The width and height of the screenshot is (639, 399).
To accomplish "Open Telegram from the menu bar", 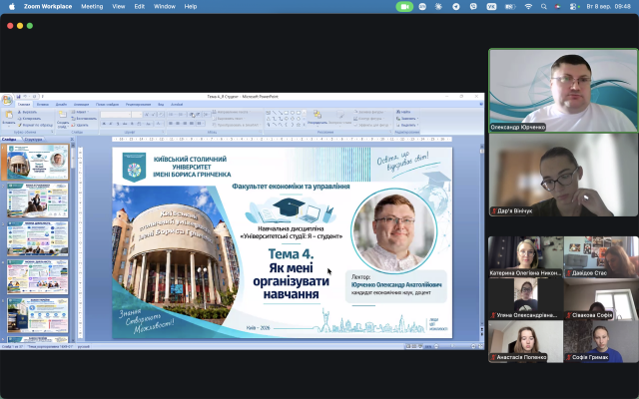I will tap(456, 7).
